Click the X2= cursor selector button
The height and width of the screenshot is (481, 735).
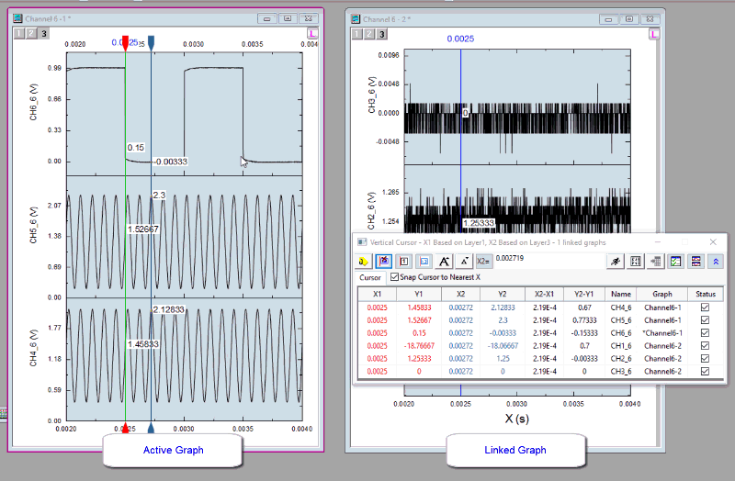coord(483,262)
